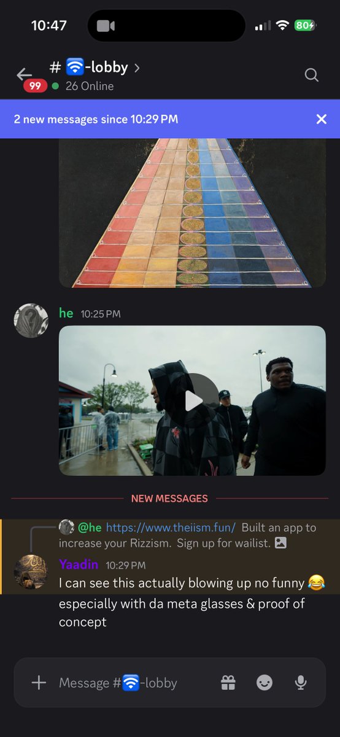This screenshot has height=737, width=340.
Task: Tap the 99 unread badge
Action: pos(35,86)
